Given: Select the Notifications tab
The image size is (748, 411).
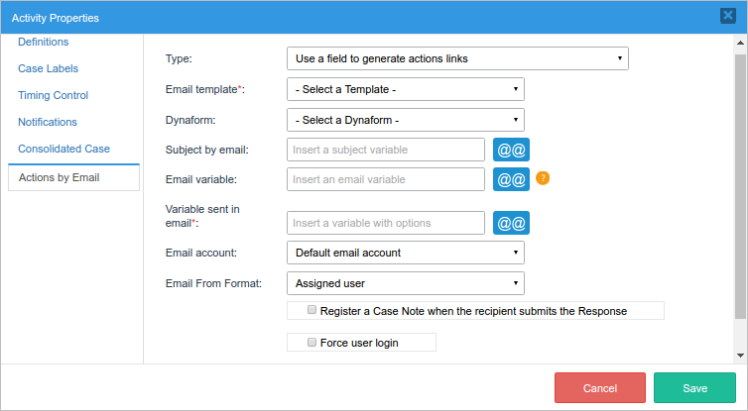Looking at the screenshot, I should [48, 122].
